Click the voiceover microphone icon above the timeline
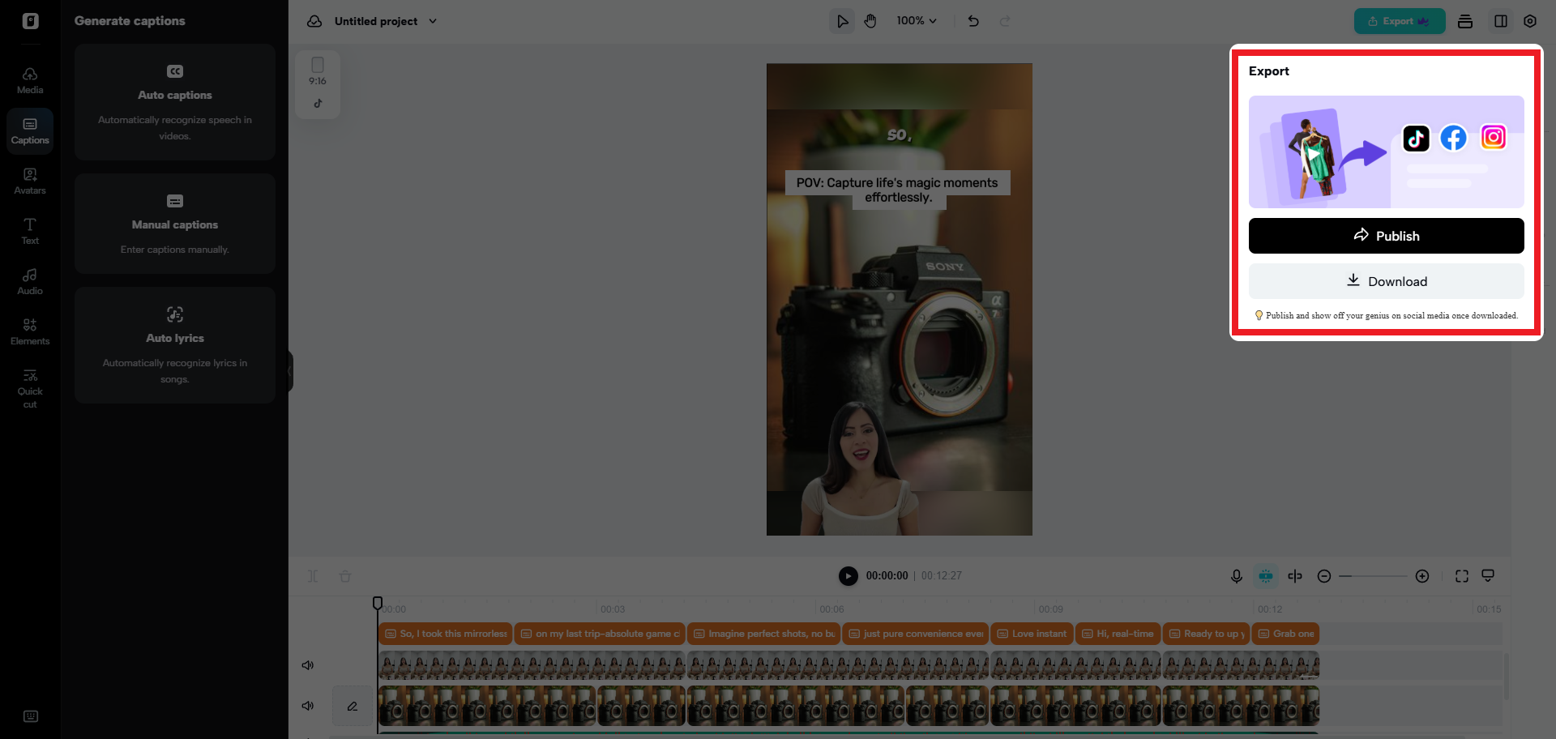1556x739 pixels. pyautogui.click(x=1236, y=576)
